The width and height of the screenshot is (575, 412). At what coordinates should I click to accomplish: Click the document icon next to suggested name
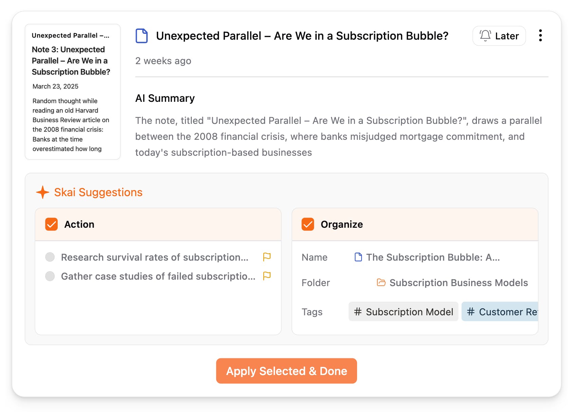point(358,257)
